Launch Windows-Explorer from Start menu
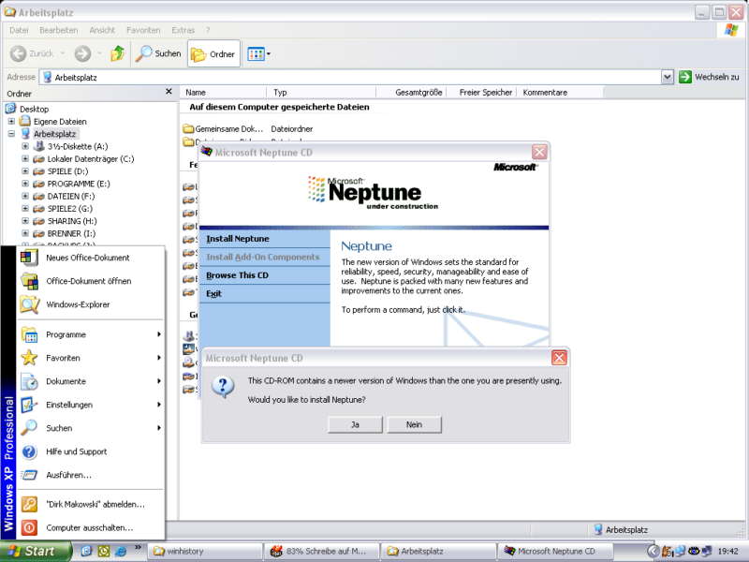The width and height of the screenshot is (749, 562). (x=91, y=304)
